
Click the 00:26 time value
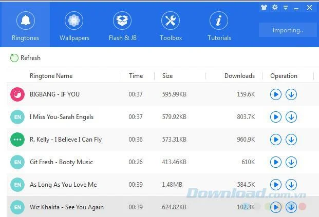[x=136, y=162]
